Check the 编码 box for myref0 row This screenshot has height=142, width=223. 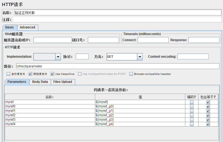click(192, 106)
